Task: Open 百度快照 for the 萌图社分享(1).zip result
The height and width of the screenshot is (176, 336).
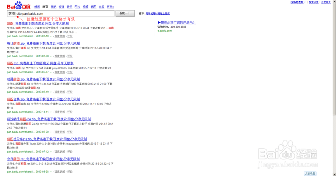Action: point(60,152)
